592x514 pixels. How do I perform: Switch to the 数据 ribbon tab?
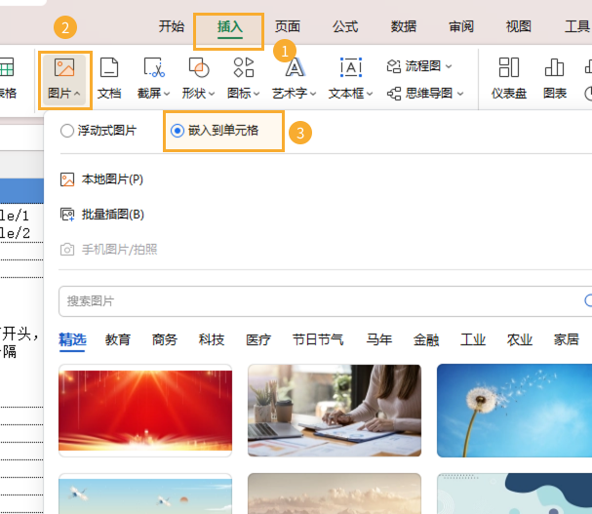click(x=403, y=26)
